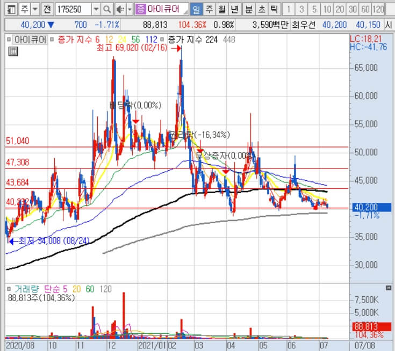Choose the 1 interval button
The width and height of the screenshot is (395, 351).
(x=289, y=10)
